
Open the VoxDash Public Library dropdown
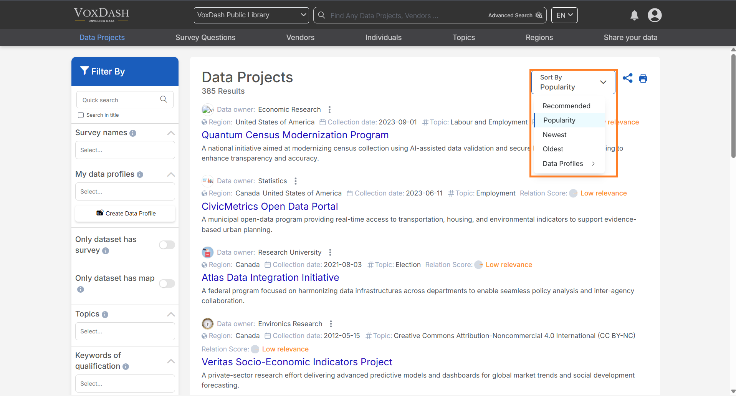click(x=251, y=15)
